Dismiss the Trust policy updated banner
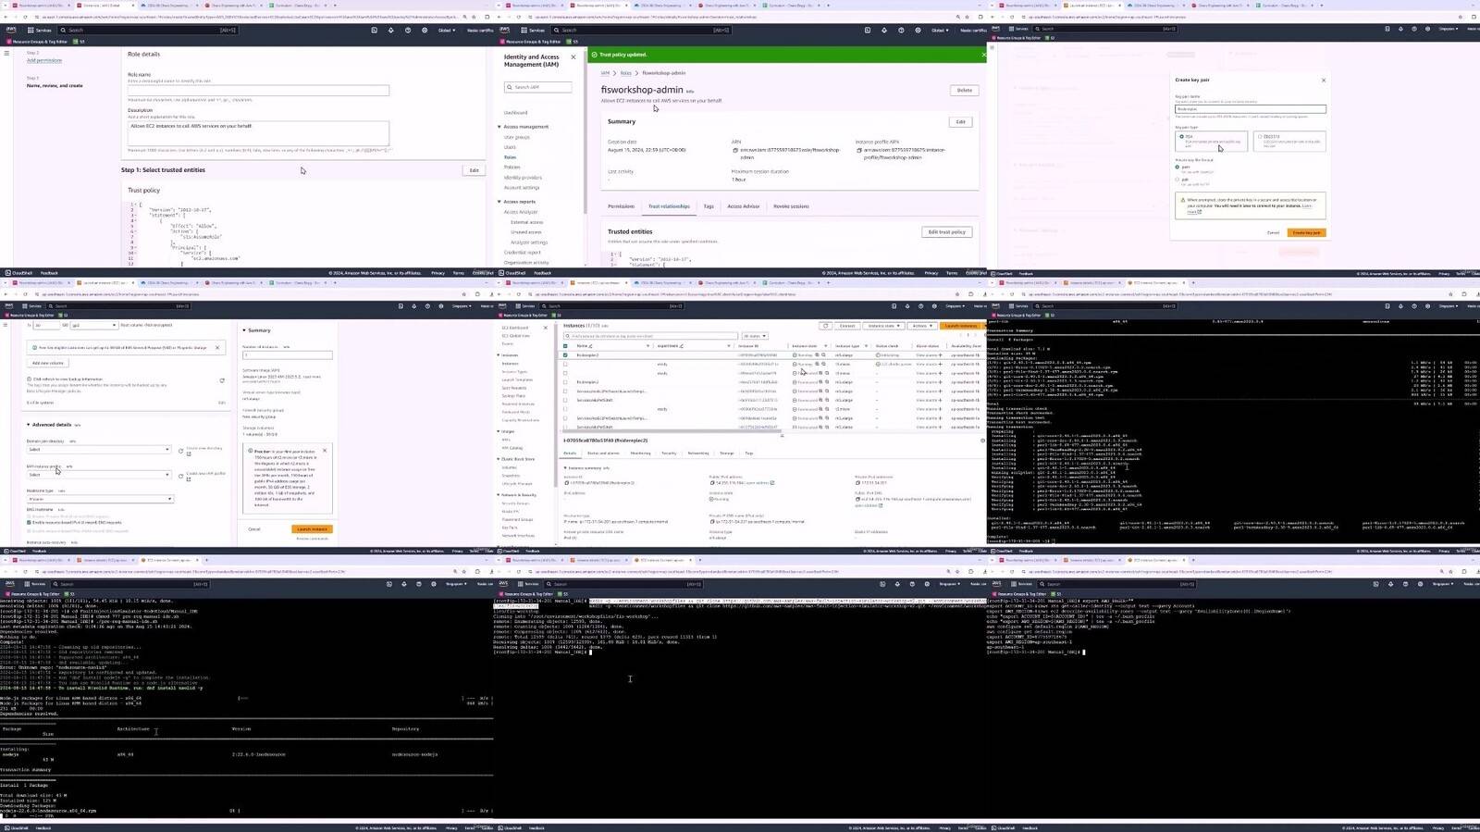This screenshot has height=832, width=1480. (x=982, y=55)
